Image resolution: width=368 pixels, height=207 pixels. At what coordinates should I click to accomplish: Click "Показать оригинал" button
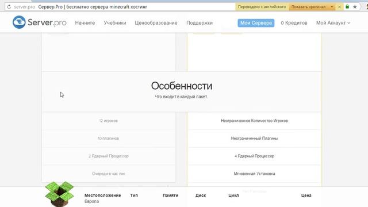(x=308, y=7)
